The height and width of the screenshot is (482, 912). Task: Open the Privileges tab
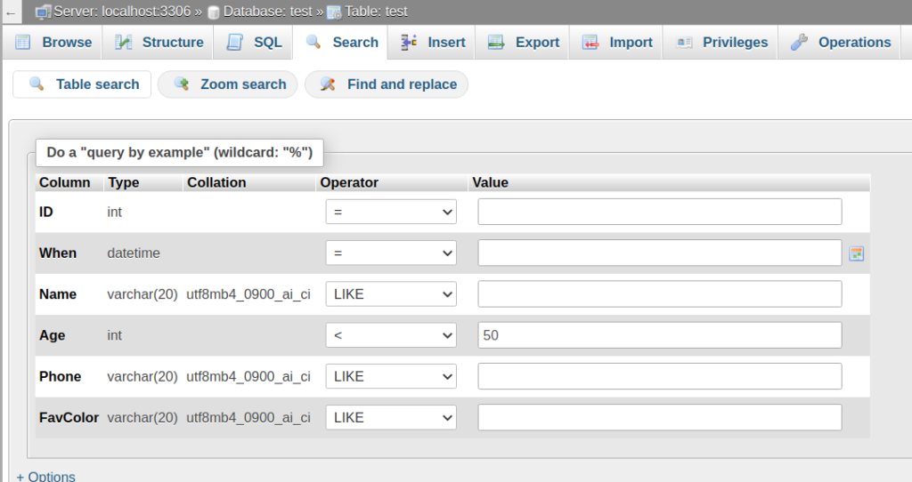(722, 43)
